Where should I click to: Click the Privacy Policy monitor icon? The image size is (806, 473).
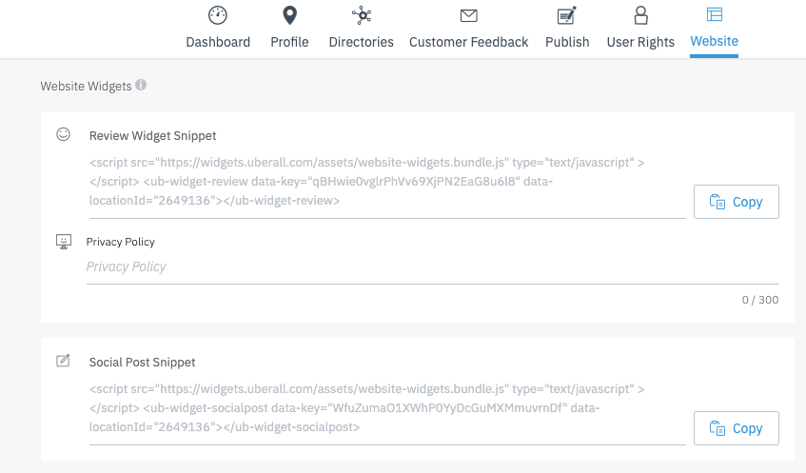[64, 242]
